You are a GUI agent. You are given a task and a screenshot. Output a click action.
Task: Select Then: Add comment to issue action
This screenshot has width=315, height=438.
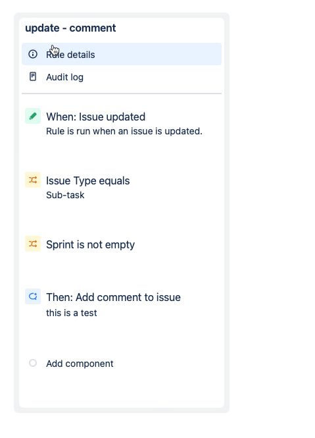pos(122,304)
